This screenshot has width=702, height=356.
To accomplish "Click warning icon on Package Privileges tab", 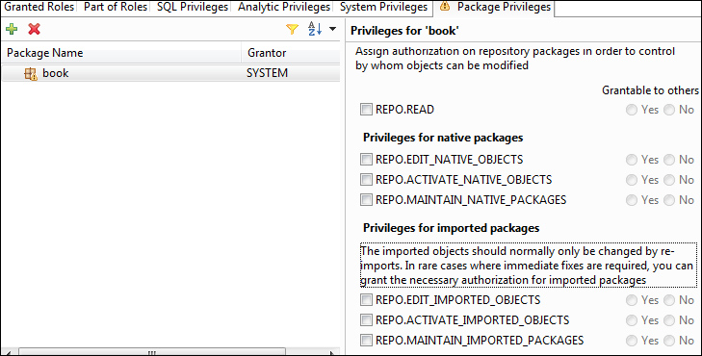I will coord(444,7).
